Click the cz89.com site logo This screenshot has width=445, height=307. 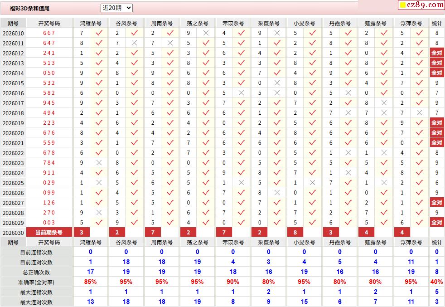[x=421, y=5]
